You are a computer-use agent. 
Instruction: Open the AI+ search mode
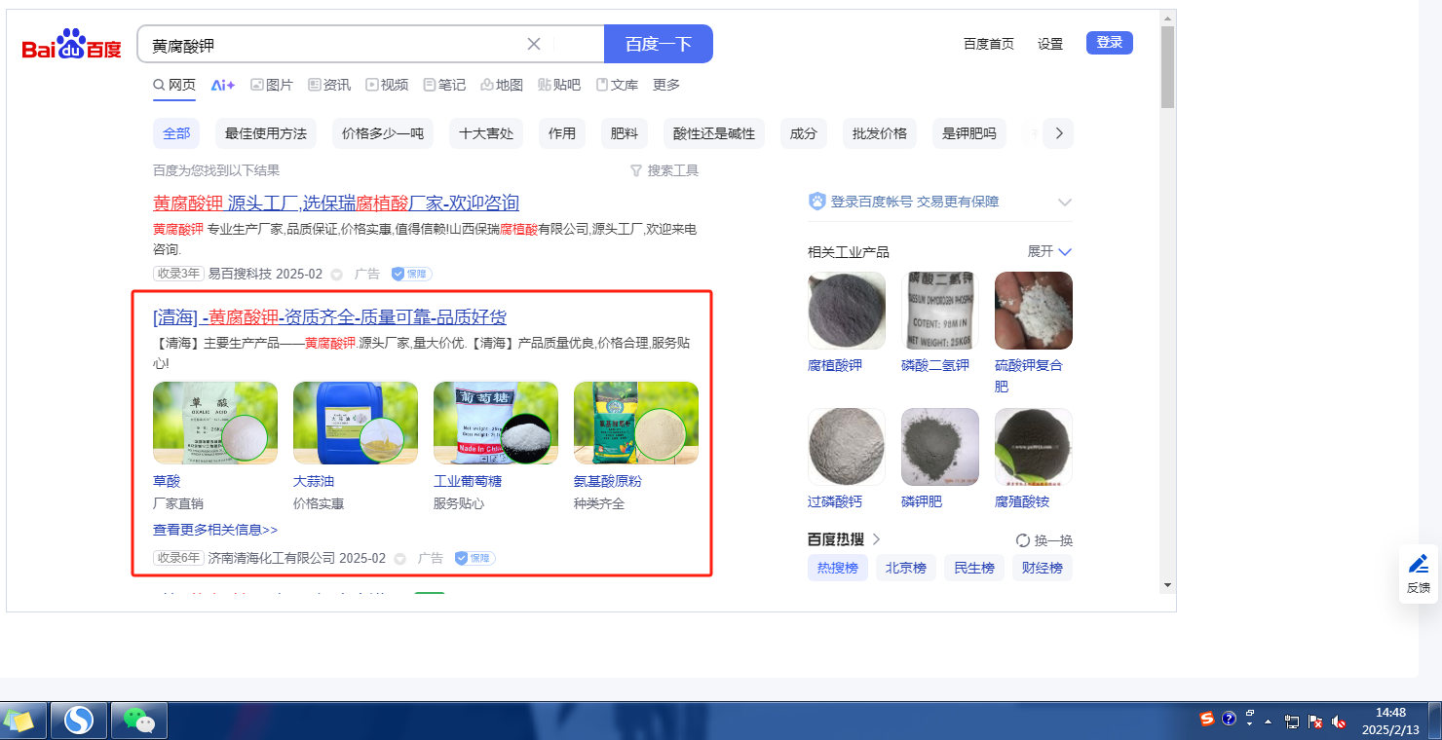point(223,85)
